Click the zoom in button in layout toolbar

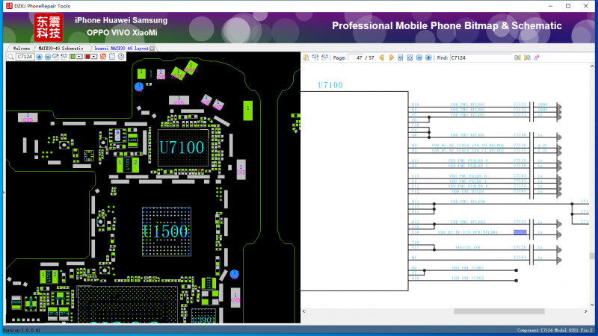(x=39, y=57)
